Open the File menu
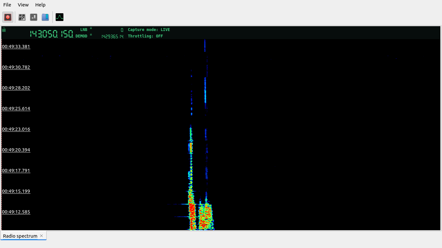The image size is (442, 248). click(x=7, y=5)
